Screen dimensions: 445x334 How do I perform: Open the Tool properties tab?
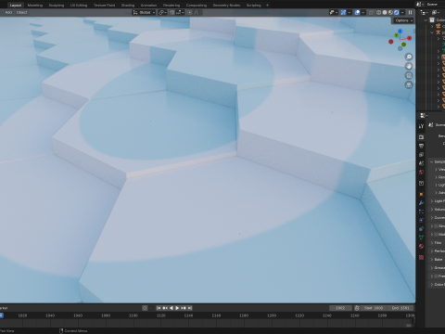(421, 126)
